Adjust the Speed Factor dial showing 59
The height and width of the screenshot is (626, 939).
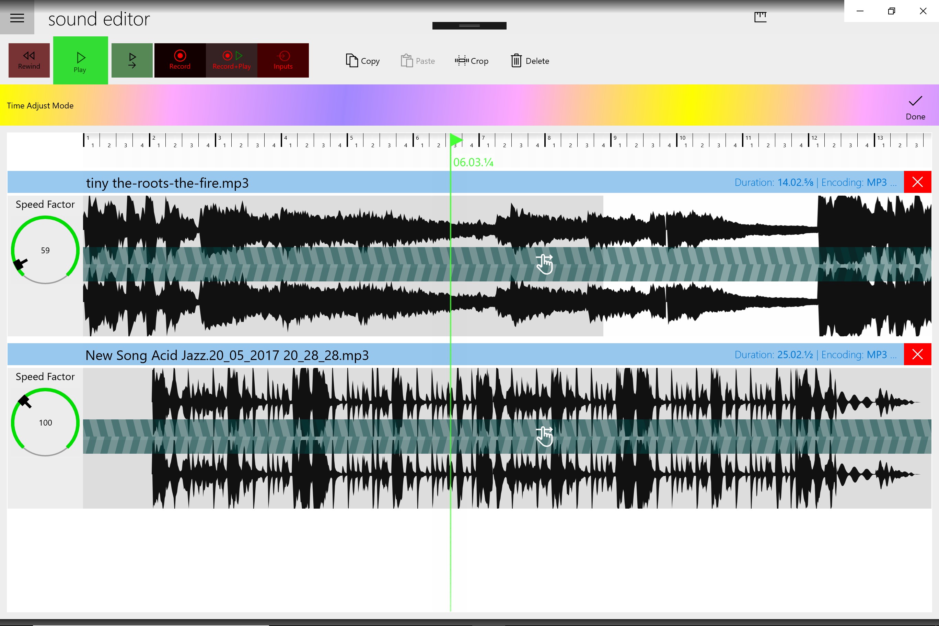click(x=45, y=250)
